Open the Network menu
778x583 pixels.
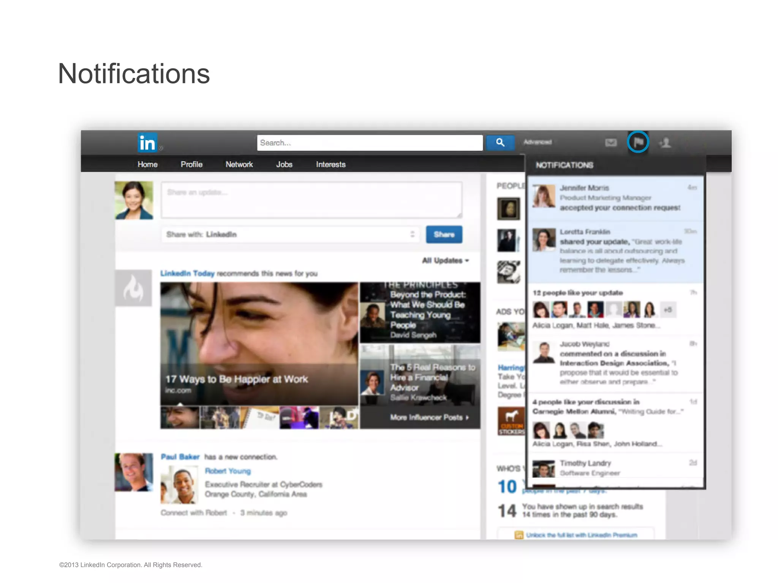point(239,164)
